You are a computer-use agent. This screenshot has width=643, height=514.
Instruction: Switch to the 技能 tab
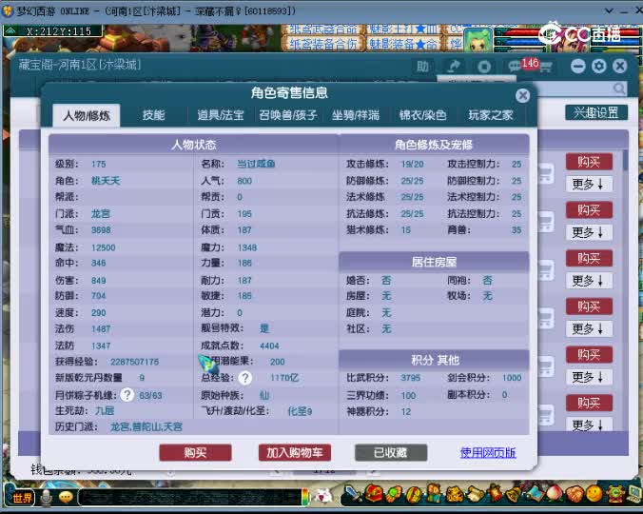pos(153,115)
